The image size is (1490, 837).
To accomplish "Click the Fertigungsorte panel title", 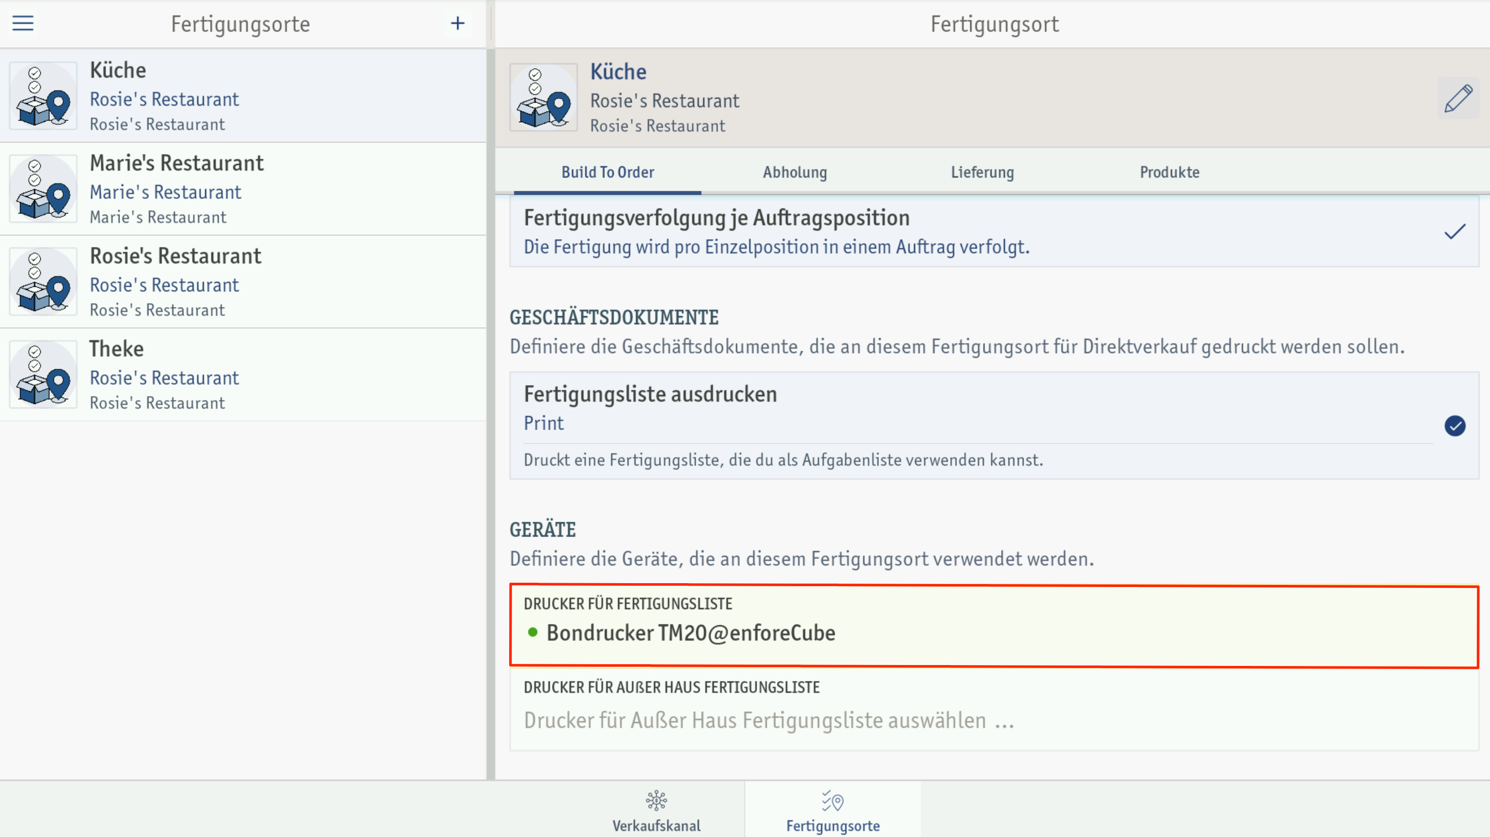I will [241, 24].
